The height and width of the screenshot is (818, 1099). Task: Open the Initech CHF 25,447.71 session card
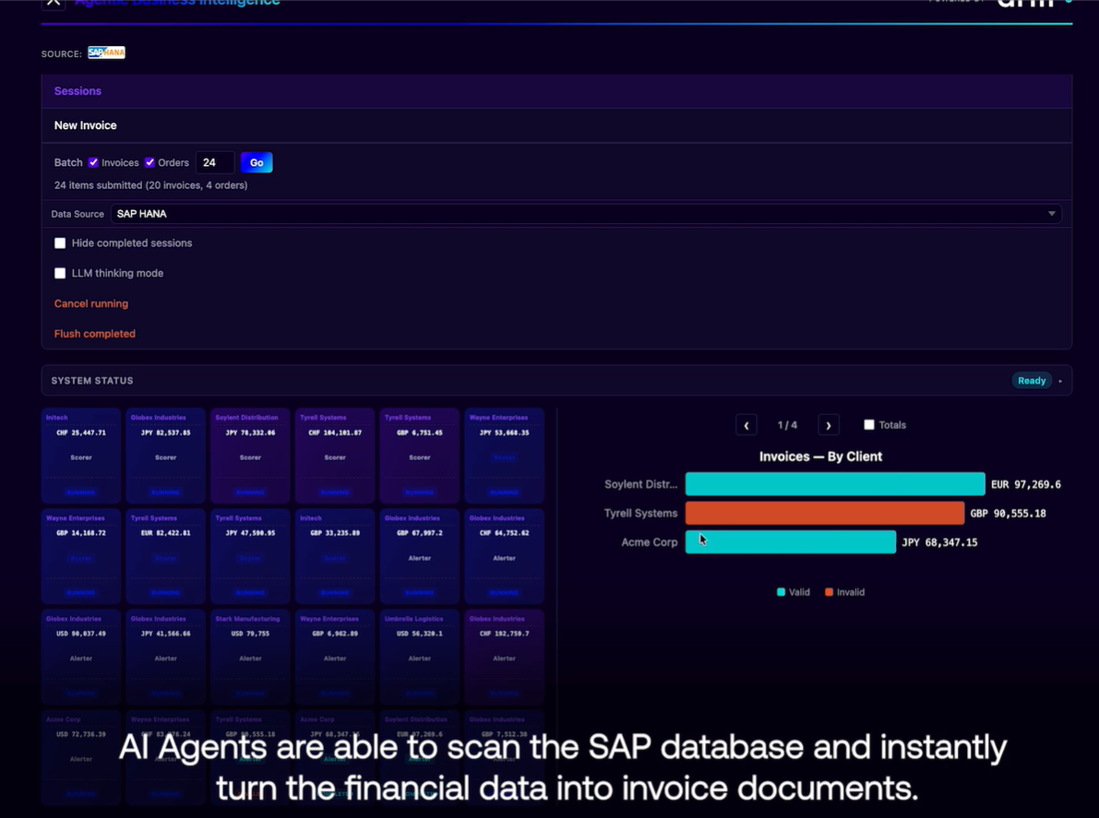pos(81,456)
